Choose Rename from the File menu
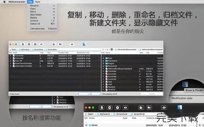Image resolution: width=204 pixels, height=127 pixels. pyautogui.click(x=42, y=6)
